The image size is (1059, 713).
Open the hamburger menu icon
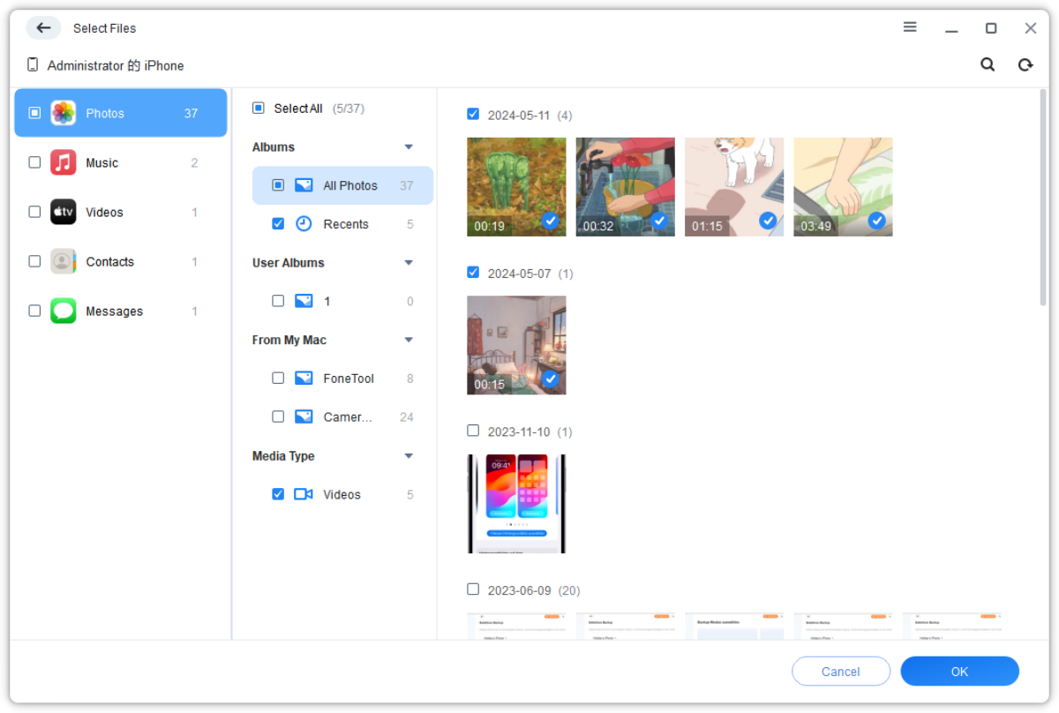point(910,27)
